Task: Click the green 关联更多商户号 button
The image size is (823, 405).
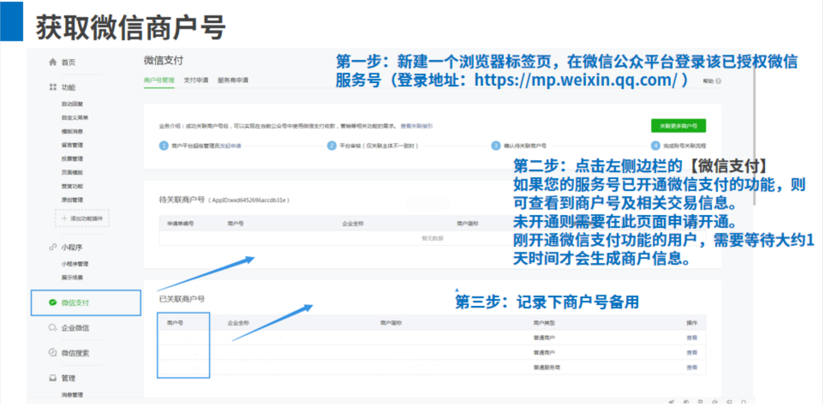Action: pyautogui.click(x=678, y=126)
